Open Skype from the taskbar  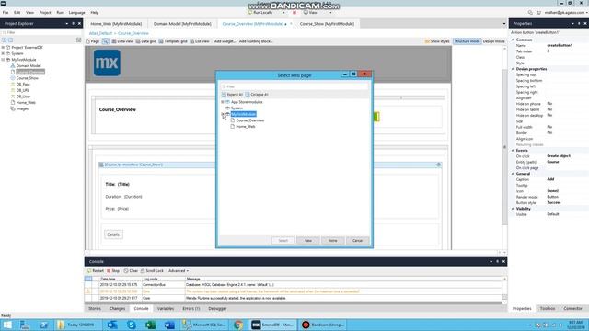132,325
